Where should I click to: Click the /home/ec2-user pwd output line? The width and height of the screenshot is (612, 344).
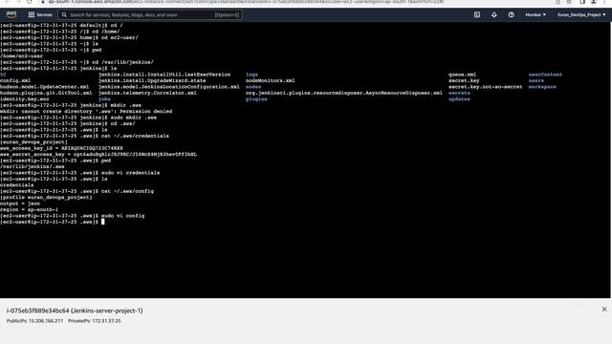tap(21, 56)
